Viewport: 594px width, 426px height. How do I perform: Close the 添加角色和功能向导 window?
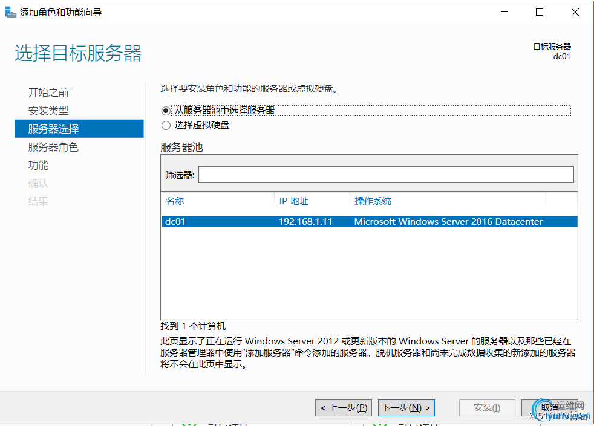tap(575, 12)
